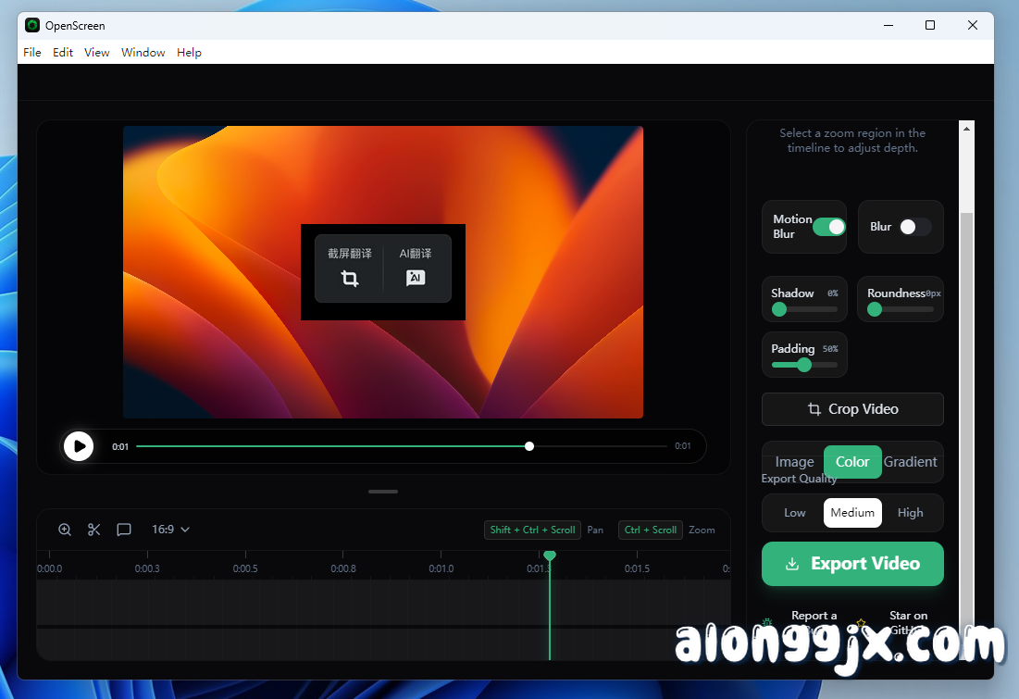Open the Crop Video tool
Image resolution: width=1019 pixels, height=699 pixels.
[851, 408]
